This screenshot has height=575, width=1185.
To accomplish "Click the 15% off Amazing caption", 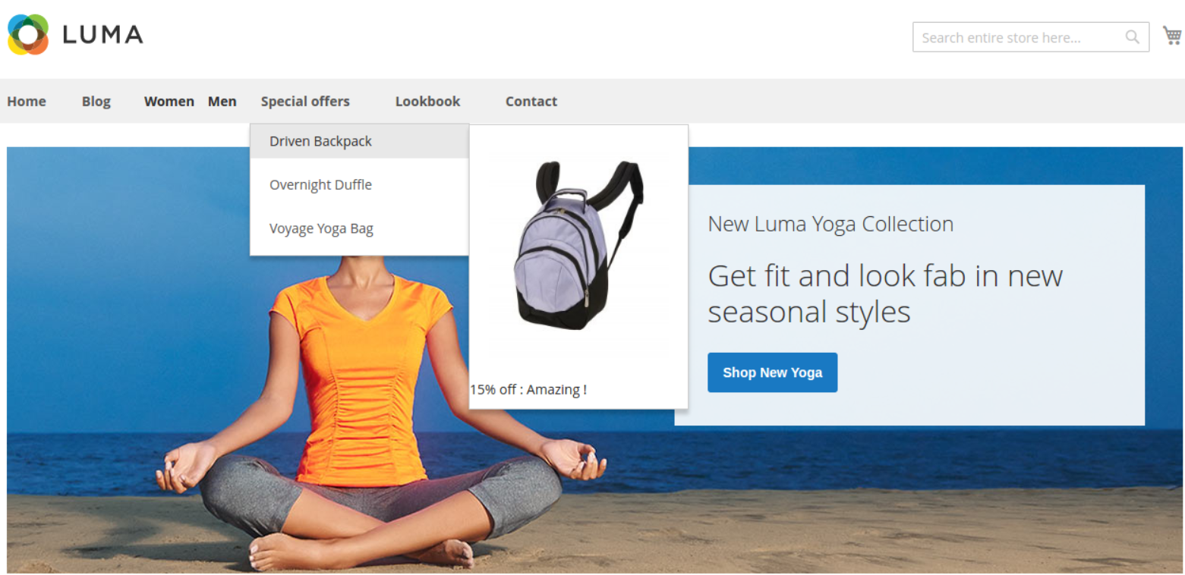I will coord(528,390).
